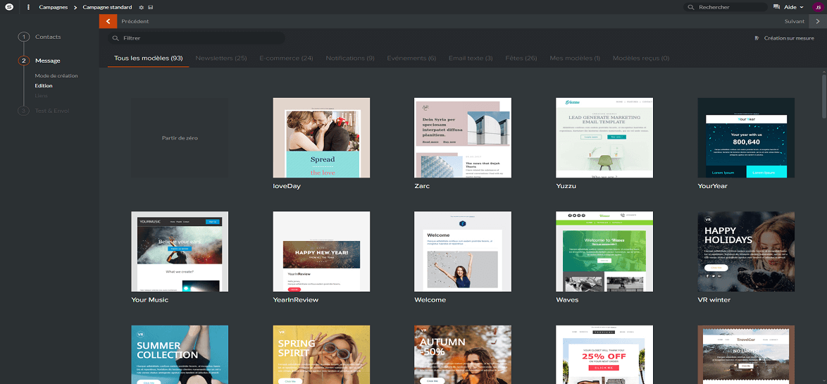Click the Filtrer templates input field
The height and width of the screenshot is (384, 827).
point(197,38)
